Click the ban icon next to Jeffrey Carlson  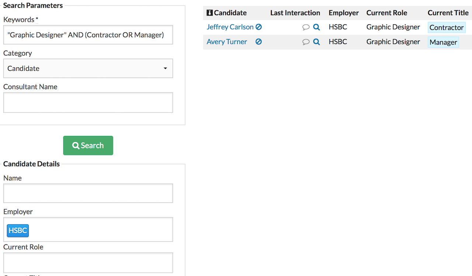(259, 27)
